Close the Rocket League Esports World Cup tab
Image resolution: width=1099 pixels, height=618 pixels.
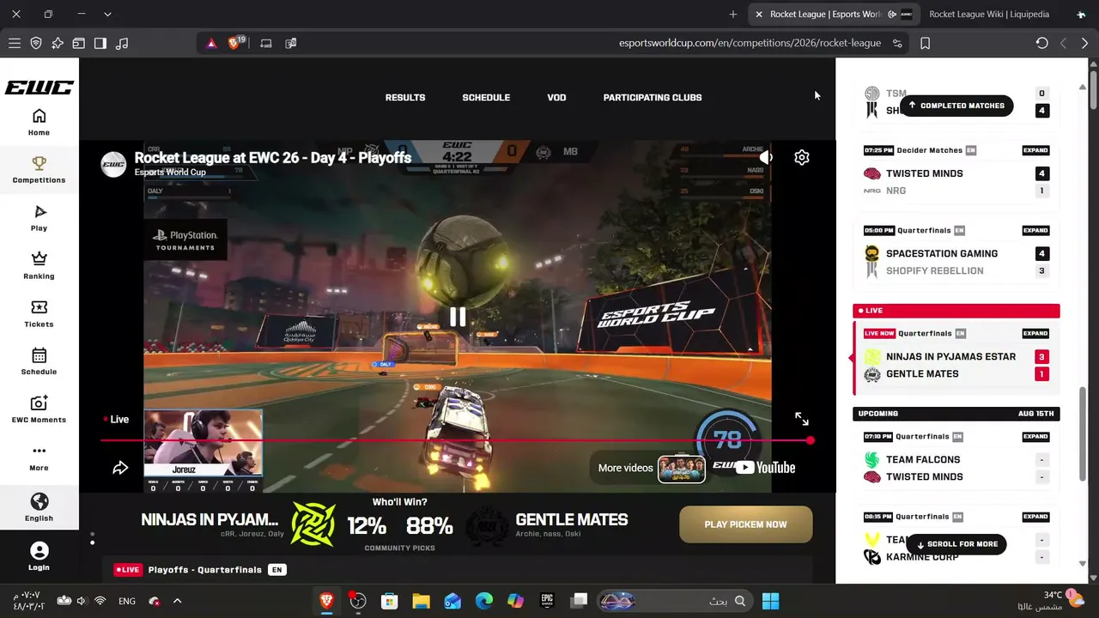[x=759, y=15]
